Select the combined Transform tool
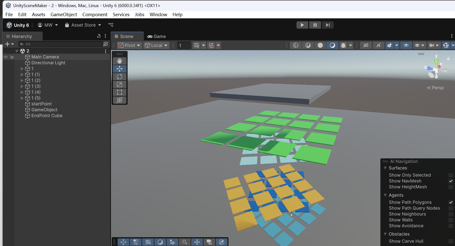This screenshot has height=246, width=455. coord(119,100)
